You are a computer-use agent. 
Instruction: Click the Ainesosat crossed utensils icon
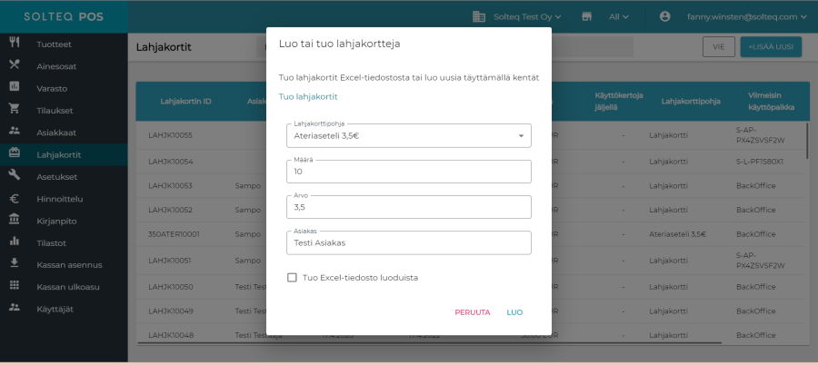15,64
